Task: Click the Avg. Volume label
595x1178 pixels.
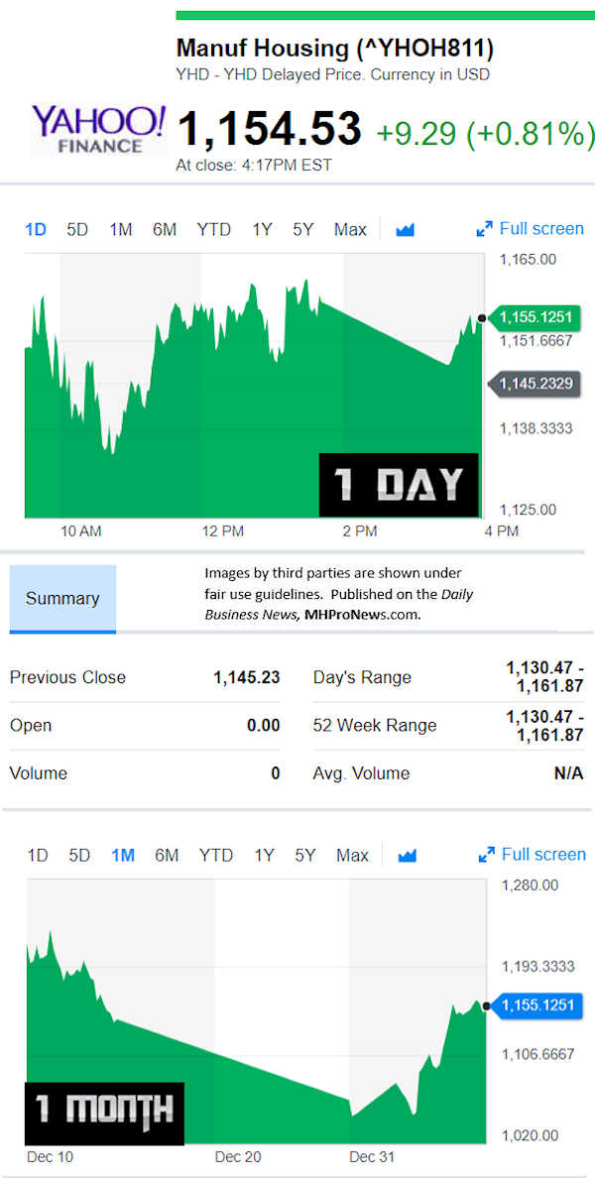Action: coord(361,773)
